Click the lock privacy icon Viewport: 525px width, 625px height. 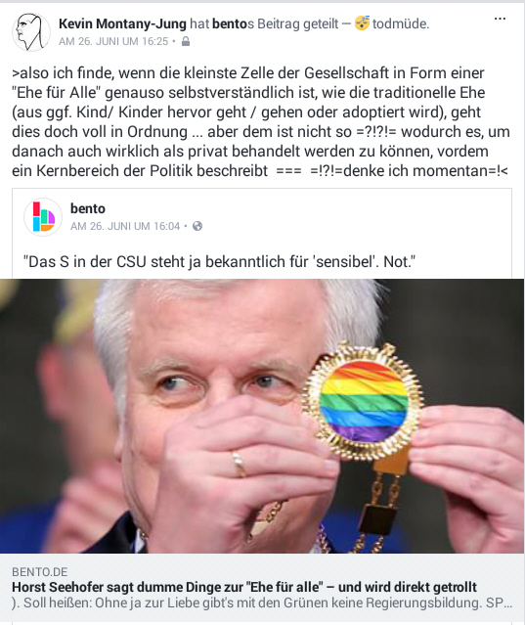click(186, 41)
